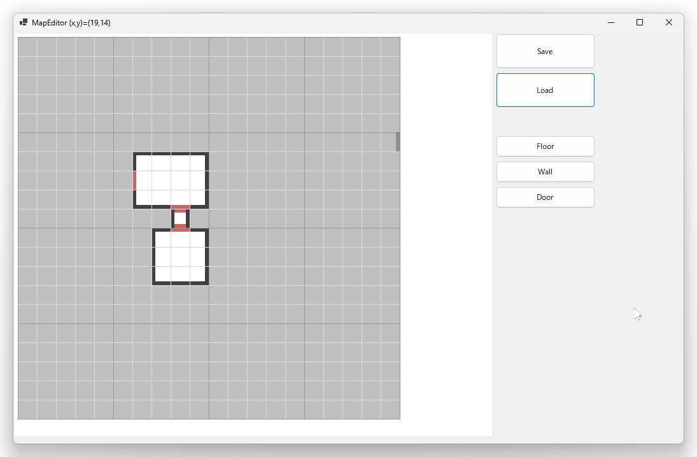Viewport: 697px width, 457px height.
Task: Select the white corridor cell between the rooms
Action: tap(181, 218)
